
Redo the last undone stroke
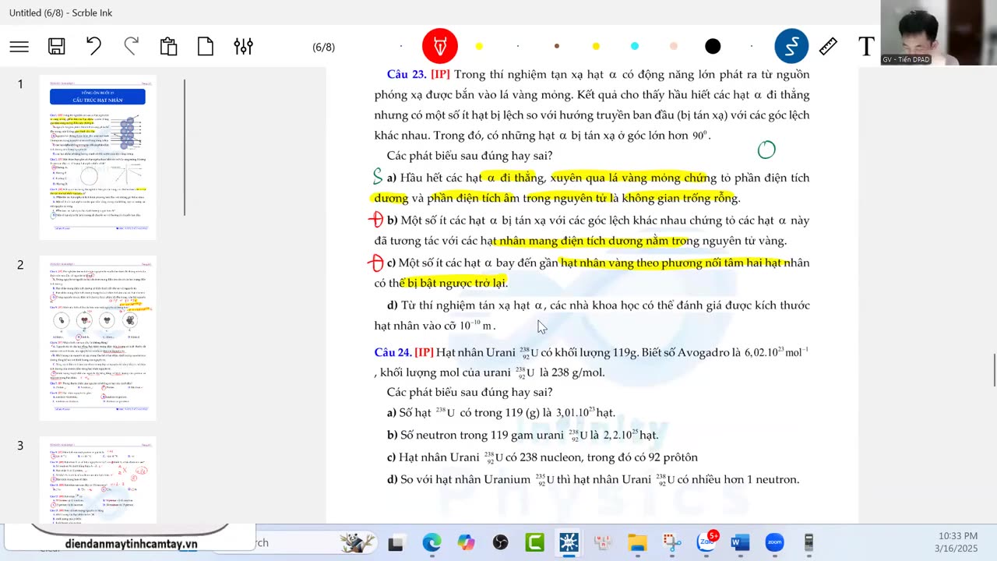click(131, 47)
